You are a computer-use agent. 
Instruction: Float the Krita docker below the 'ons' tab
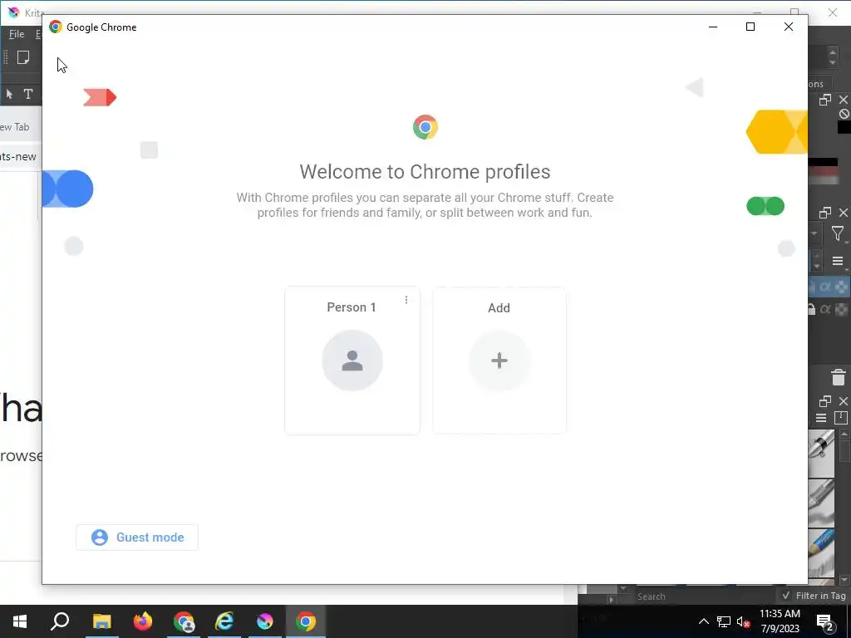click(x=825, y=100)
